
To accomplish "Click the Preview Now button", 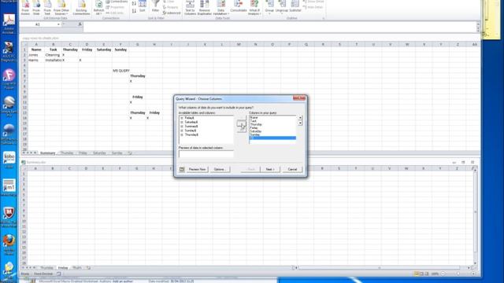I will click(197, 169).
